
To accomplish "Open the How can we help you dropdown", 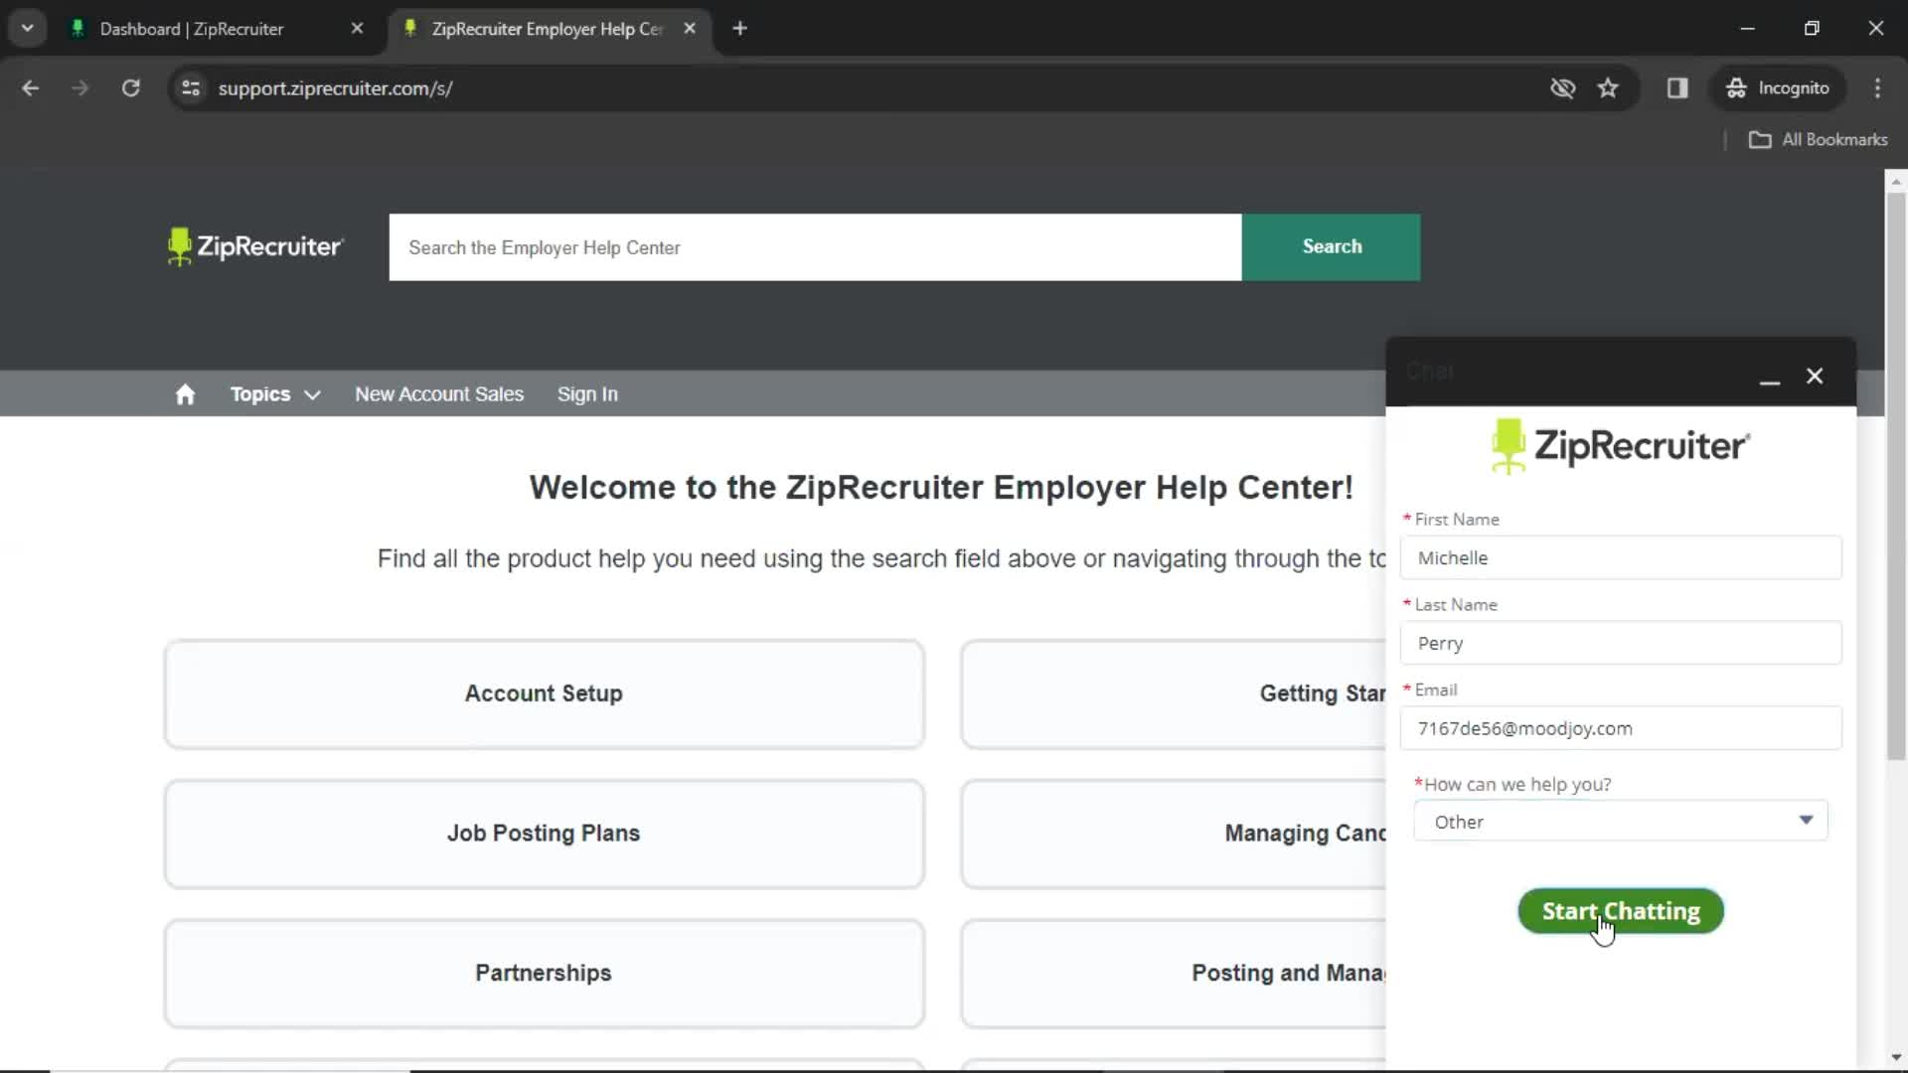I will tap(1621, 822).
